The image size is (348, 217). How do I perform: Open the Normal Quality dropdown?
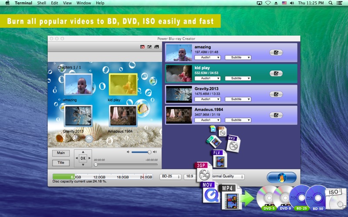coord(227,177)
